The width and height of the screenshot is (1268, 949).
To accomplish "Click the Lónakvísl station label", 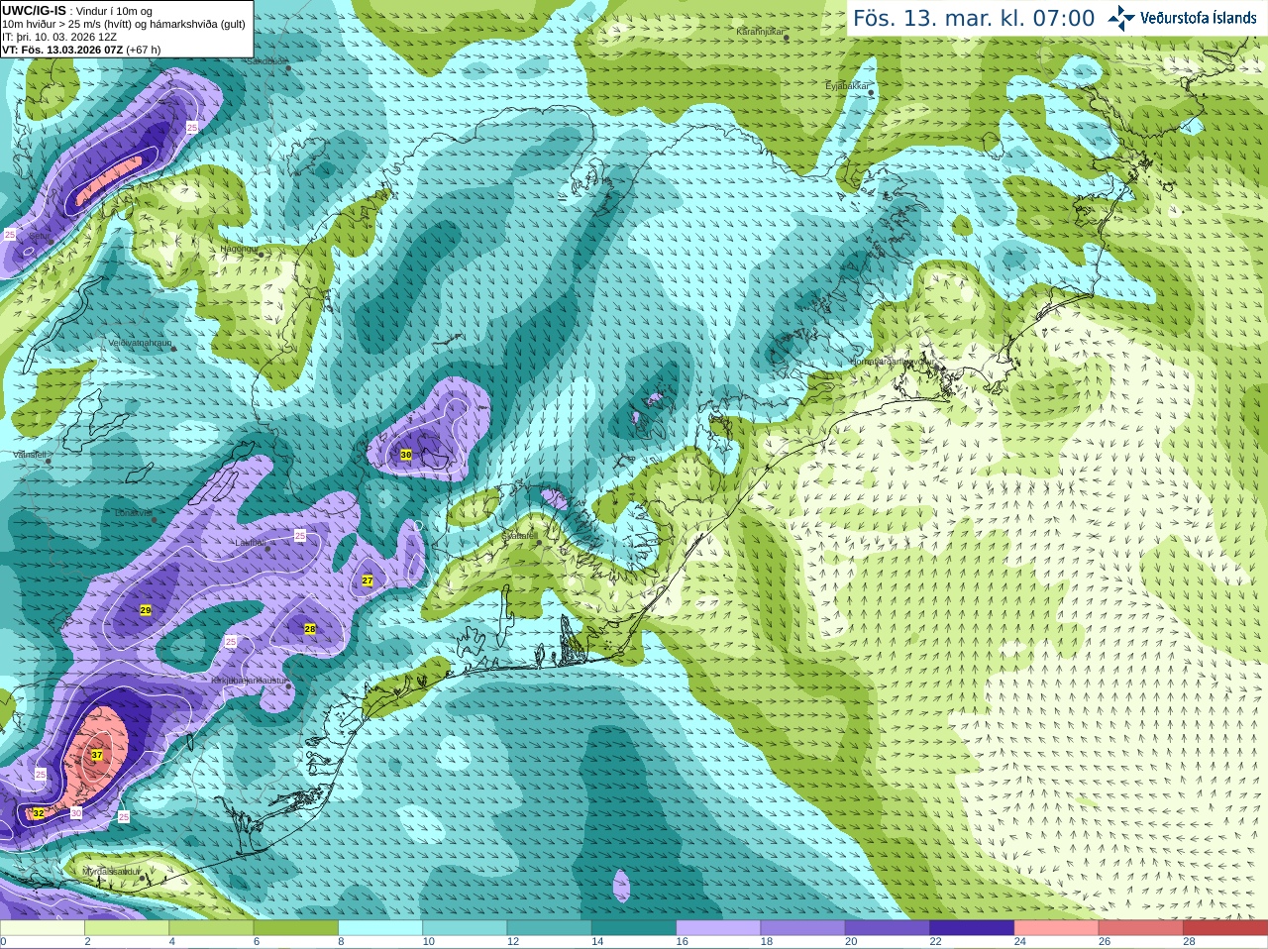I will pyautogui.click(x=133, y=513).
